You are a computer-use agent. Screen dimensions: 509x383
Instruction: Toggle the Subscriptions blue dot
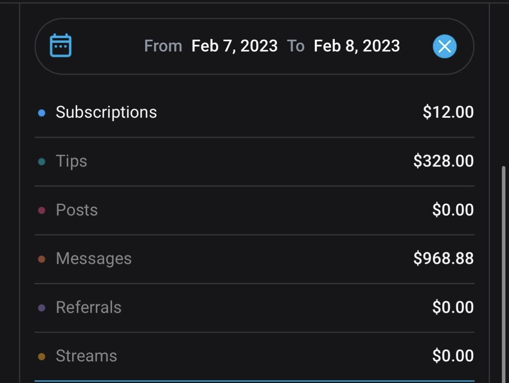tap(41, 113)
